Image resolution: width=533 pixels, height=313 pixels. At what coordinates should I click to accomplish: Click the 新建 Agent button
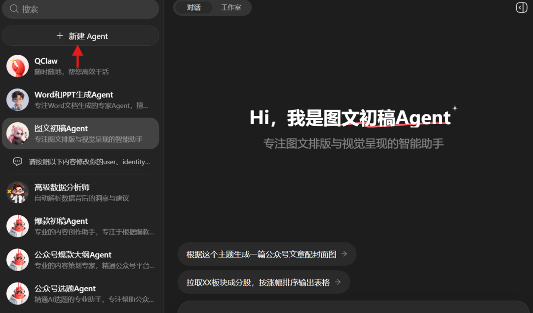coord(80,35)
